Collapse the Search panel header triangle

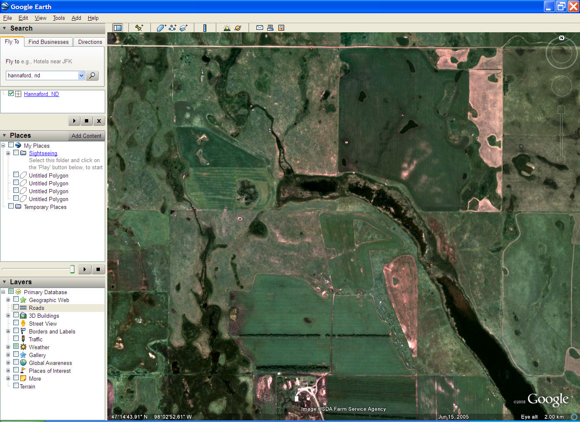click(5, 28)
